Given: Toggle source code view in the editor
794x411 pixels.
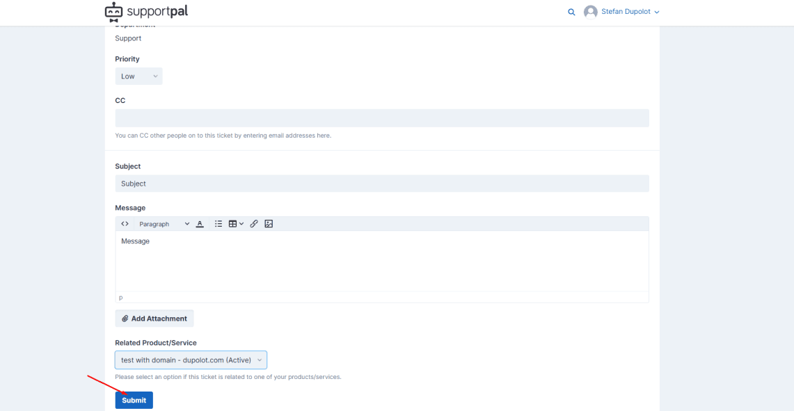Looking at the screenshot, I should click(x=125, y=224).
